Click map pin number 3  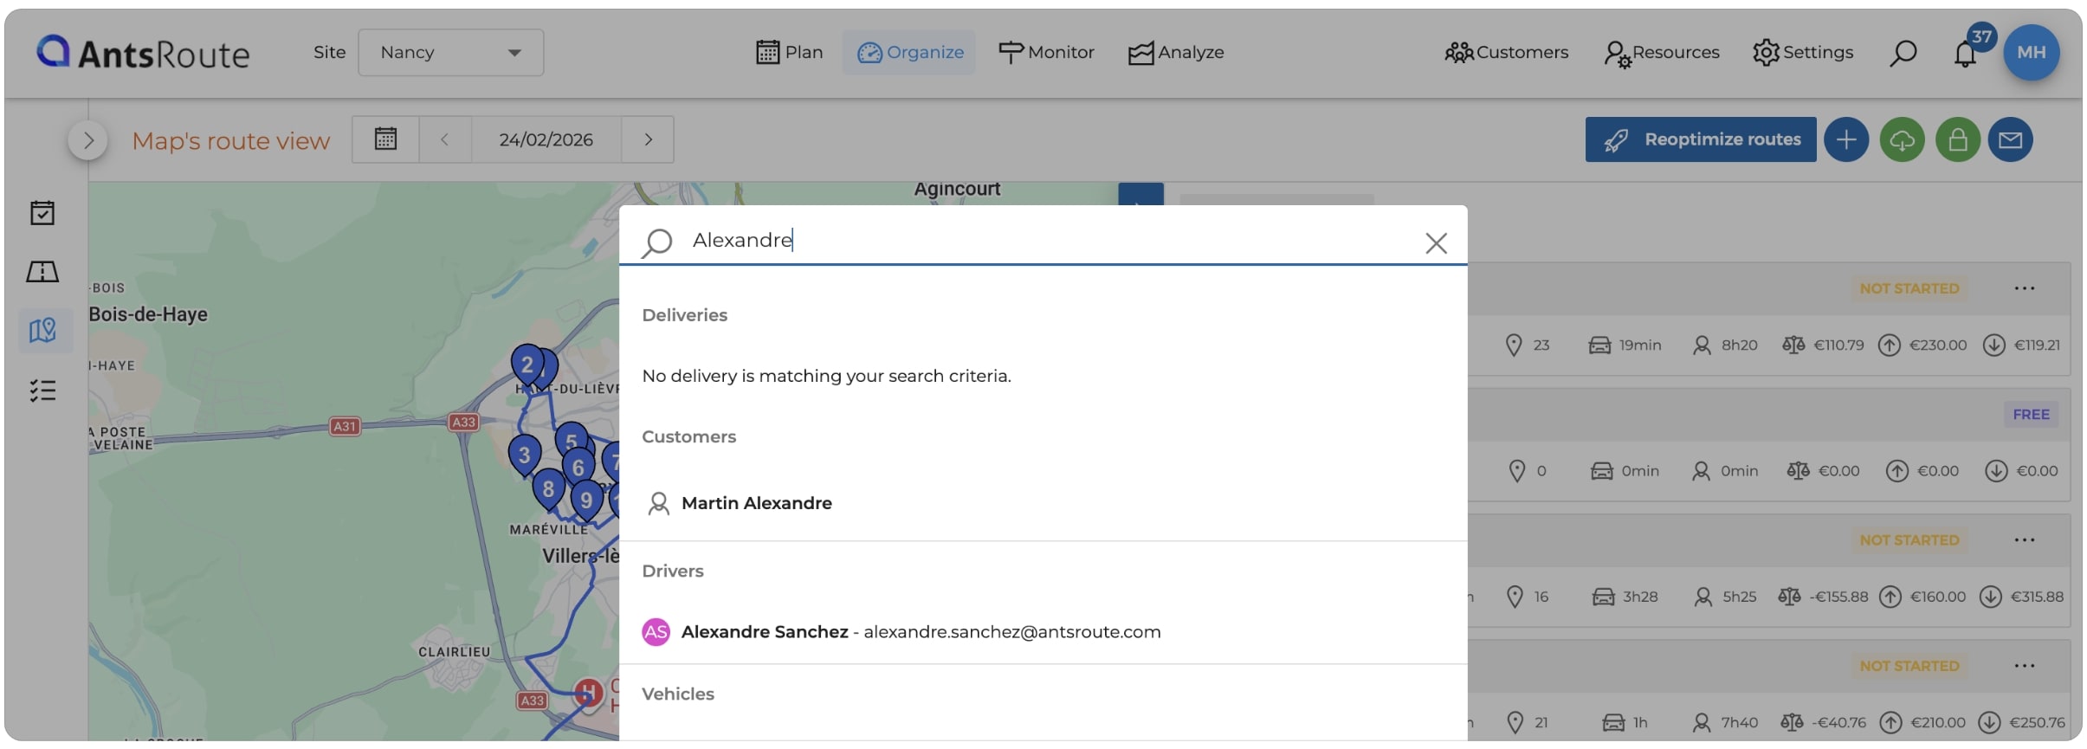coord(524,455)
